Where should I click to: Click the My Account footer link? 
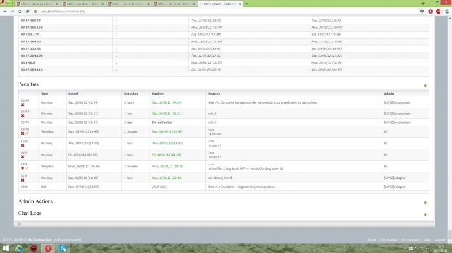click(x=410, y=239)
